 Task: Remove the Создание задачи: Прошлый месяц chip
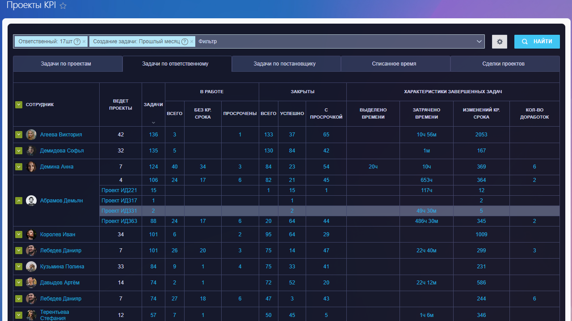(192, 41)
